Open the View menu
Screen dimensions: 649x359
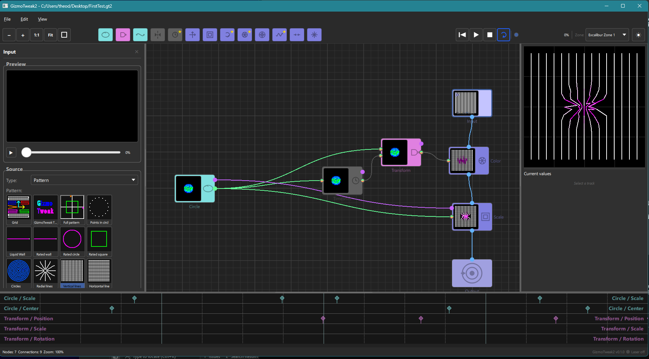42,19
